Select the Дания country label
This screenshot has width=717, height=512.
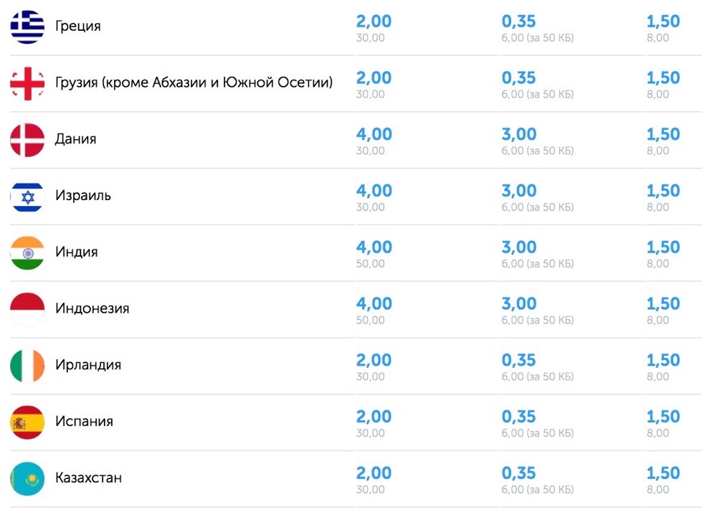click(75, 138)
